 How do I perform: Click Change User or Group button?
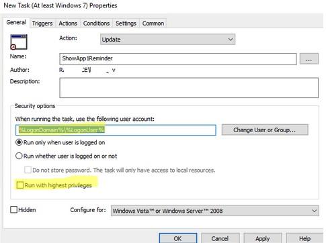click(x=265, y=130)
